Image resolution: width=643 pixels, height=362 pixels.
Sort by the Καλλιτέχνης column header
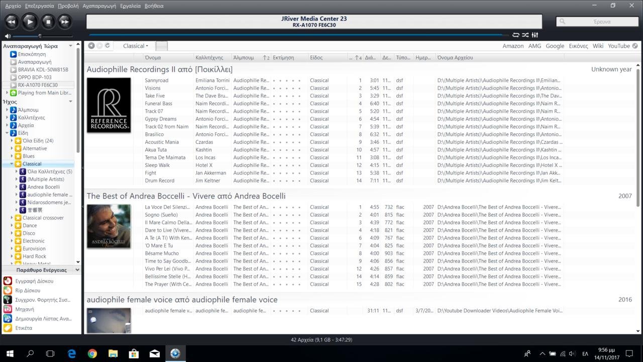pyautogui.click(x=212, y=58)
